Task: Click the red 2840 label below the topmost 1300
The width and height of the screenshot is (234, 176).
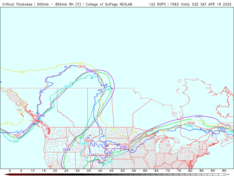Action: [x=82, y=67]
